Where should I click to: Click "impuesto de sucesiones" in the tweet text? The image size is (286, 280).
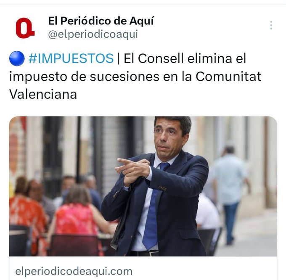tap(84, 77)
